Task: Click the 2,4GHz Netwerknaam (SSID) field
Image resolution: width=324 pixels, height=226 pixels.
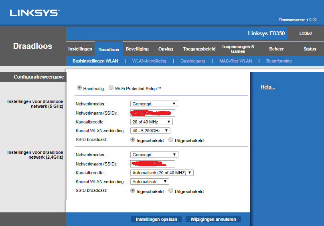Action: [153, 164]
